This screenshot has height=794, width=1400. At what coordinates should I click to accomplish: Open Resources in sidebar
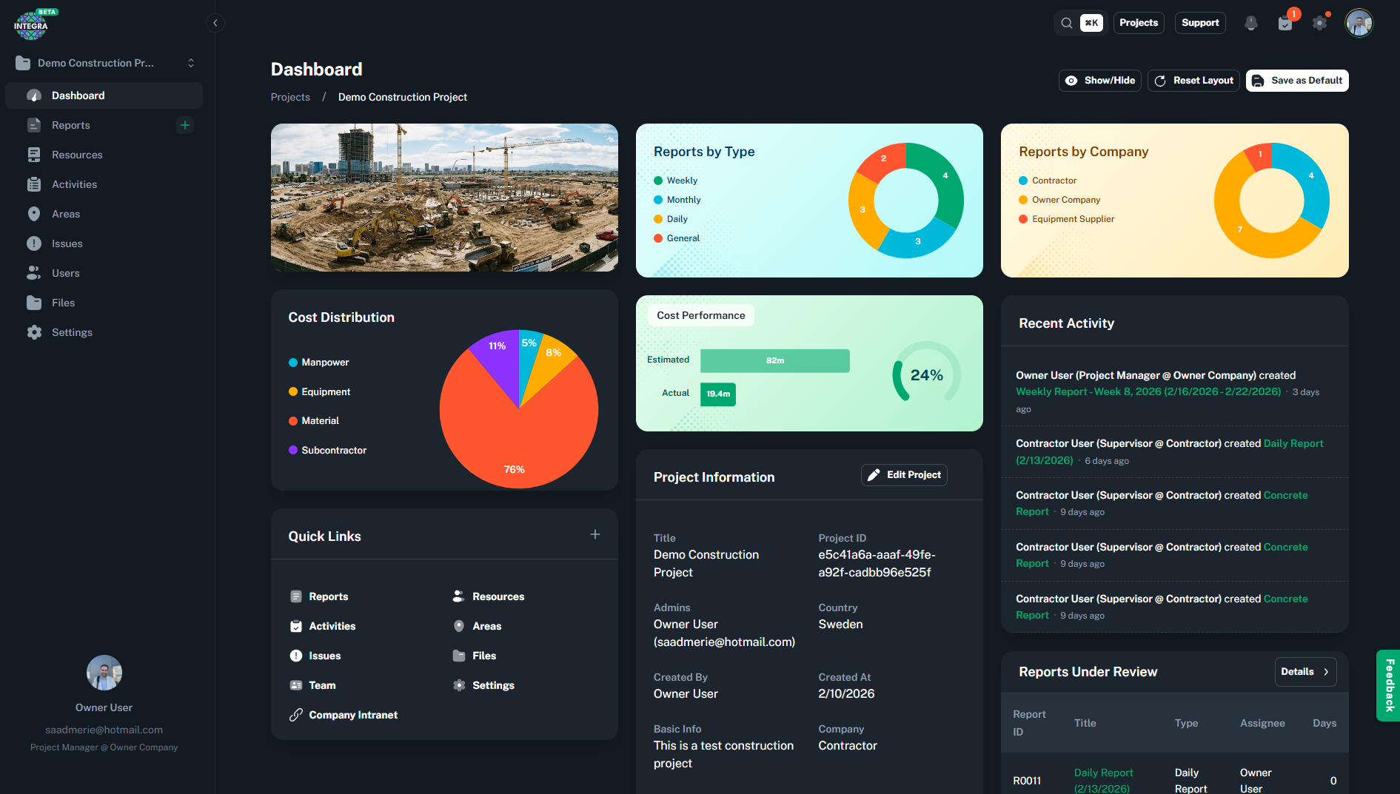[x=104, y=155]
